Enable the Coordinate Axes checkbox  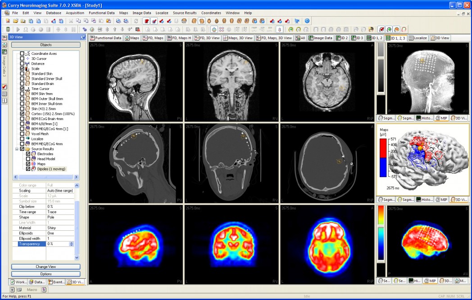22,54
